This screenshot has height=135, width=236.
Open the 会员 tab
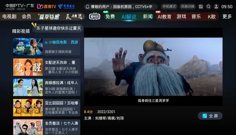[x=26, y=16]
